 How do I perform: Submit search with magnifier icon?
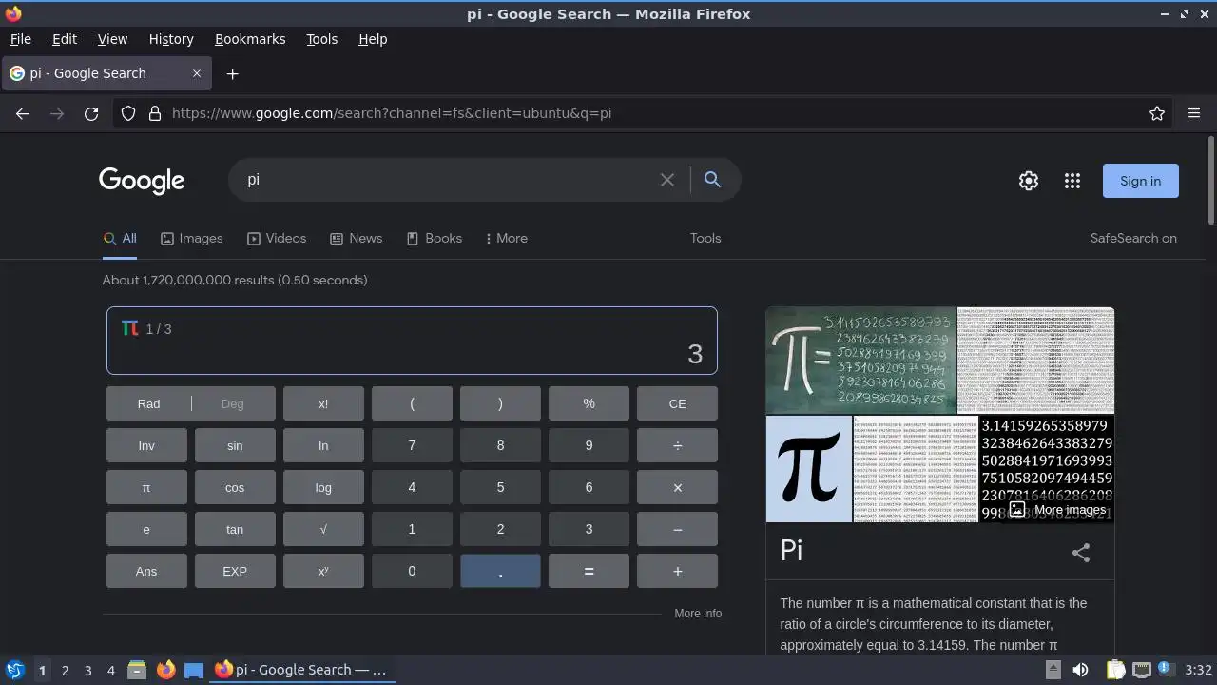pos(712,180)
